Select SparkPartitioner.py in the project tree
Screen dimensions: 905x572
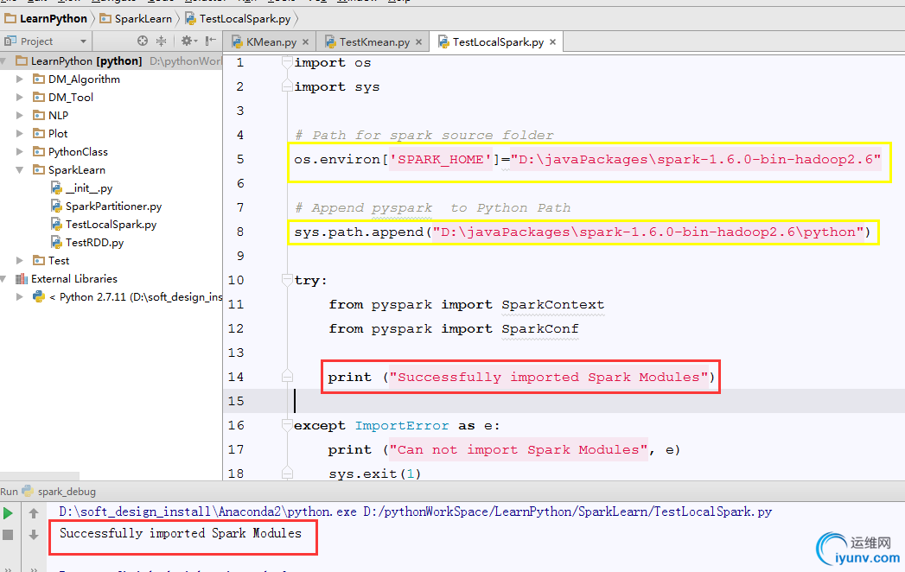point(111,207)
